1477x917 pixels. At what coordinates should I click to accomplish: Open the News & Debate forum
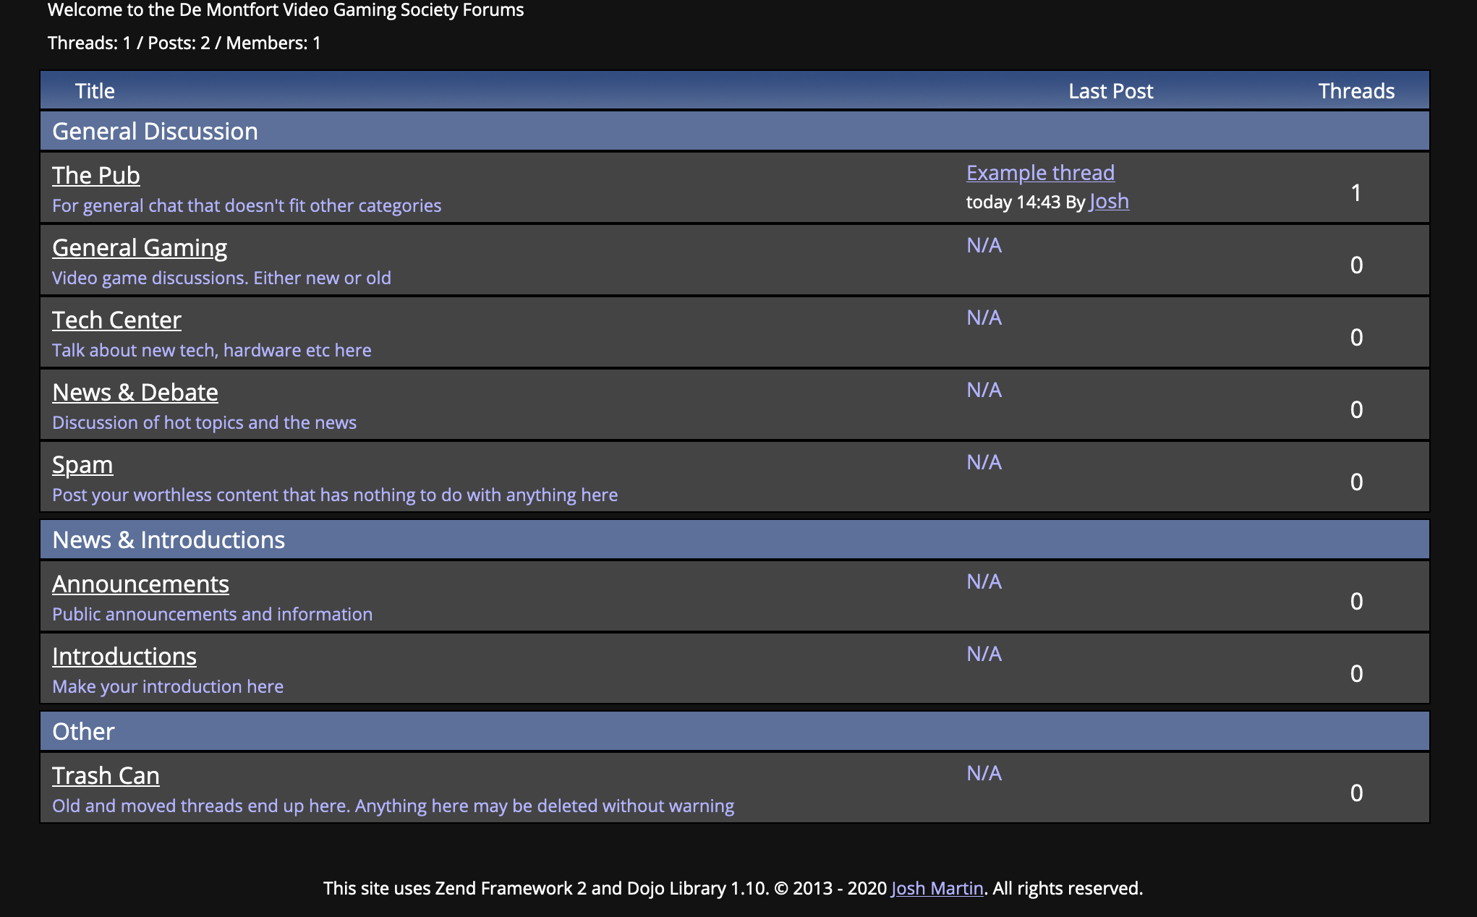tap(135, 392)
